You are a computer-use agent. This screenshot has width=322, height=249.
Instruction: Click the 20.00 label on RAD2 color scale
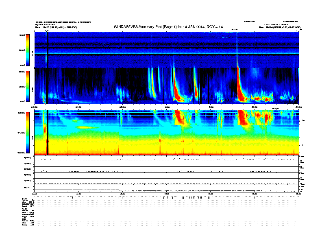22,50
